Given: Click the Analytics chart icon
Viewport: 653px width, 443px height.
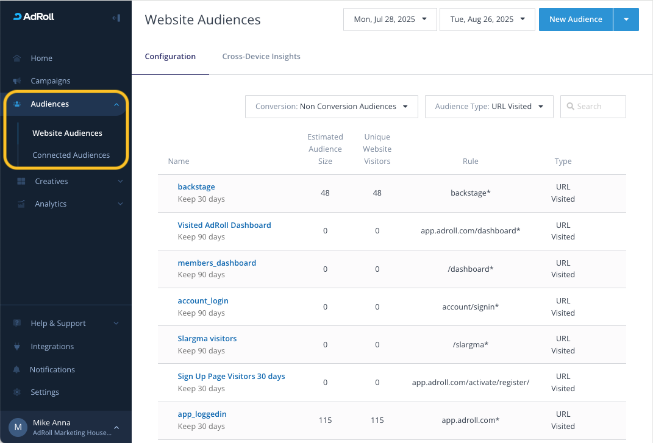Looking at the screenshot, I should (21, 204).
